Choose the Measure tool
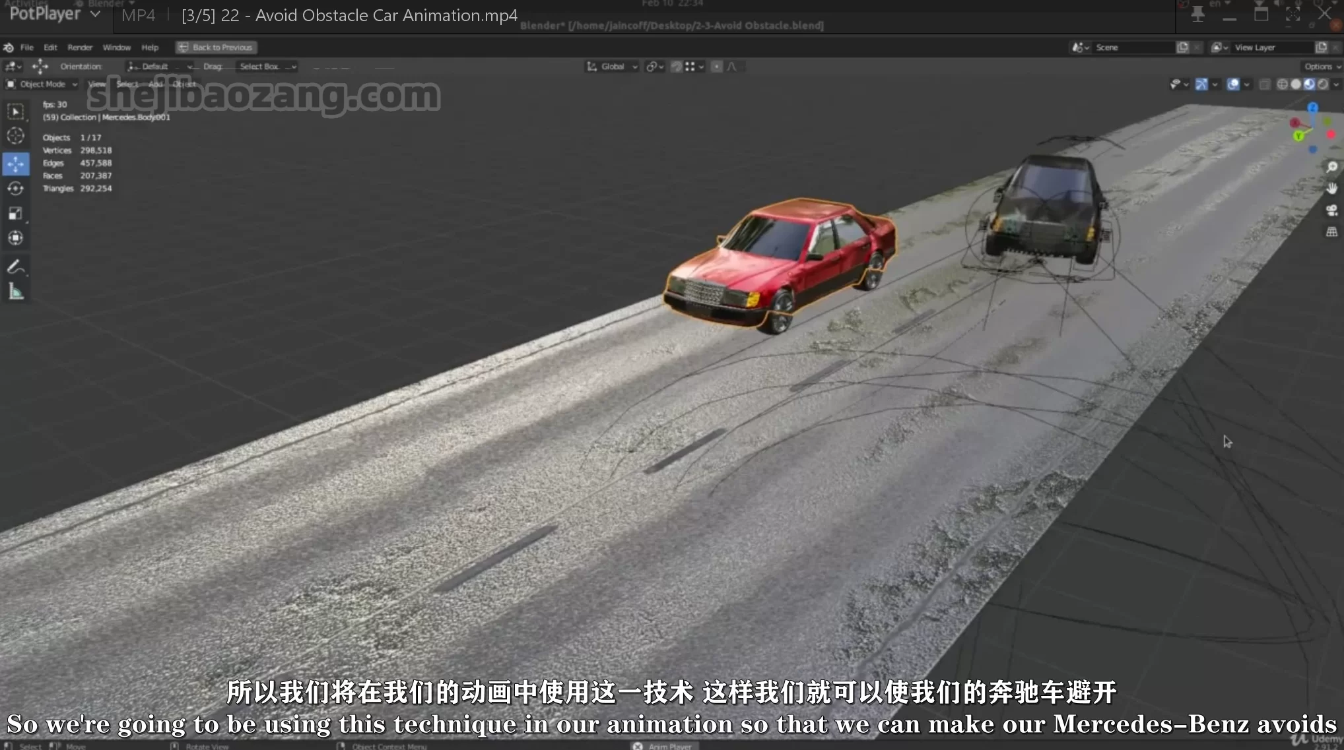Viewport: 1344px width, 750px height. tap(16, 292)
